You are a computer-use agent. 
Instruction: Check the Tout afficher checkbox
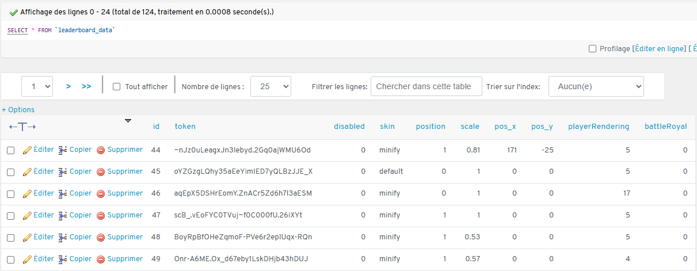click(x=116, y=87)
